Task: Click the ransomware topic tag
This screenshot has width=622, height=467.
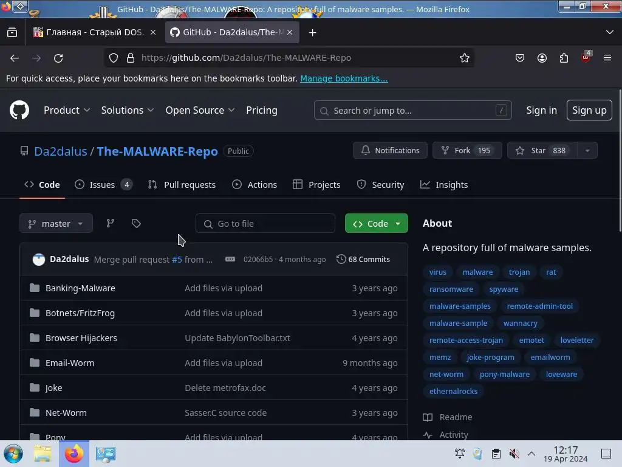Action: click(x=451, y=289)
